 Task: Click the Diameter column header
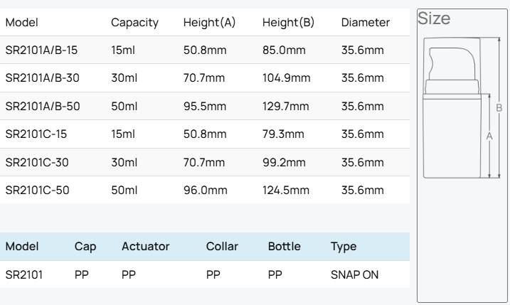click(x=365, y=23)
